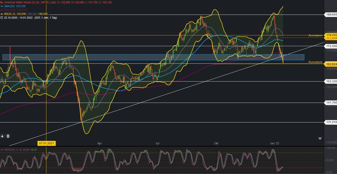Toggle the SMA(50) indicator line marker
337x174 pixels.
point(2,6)
